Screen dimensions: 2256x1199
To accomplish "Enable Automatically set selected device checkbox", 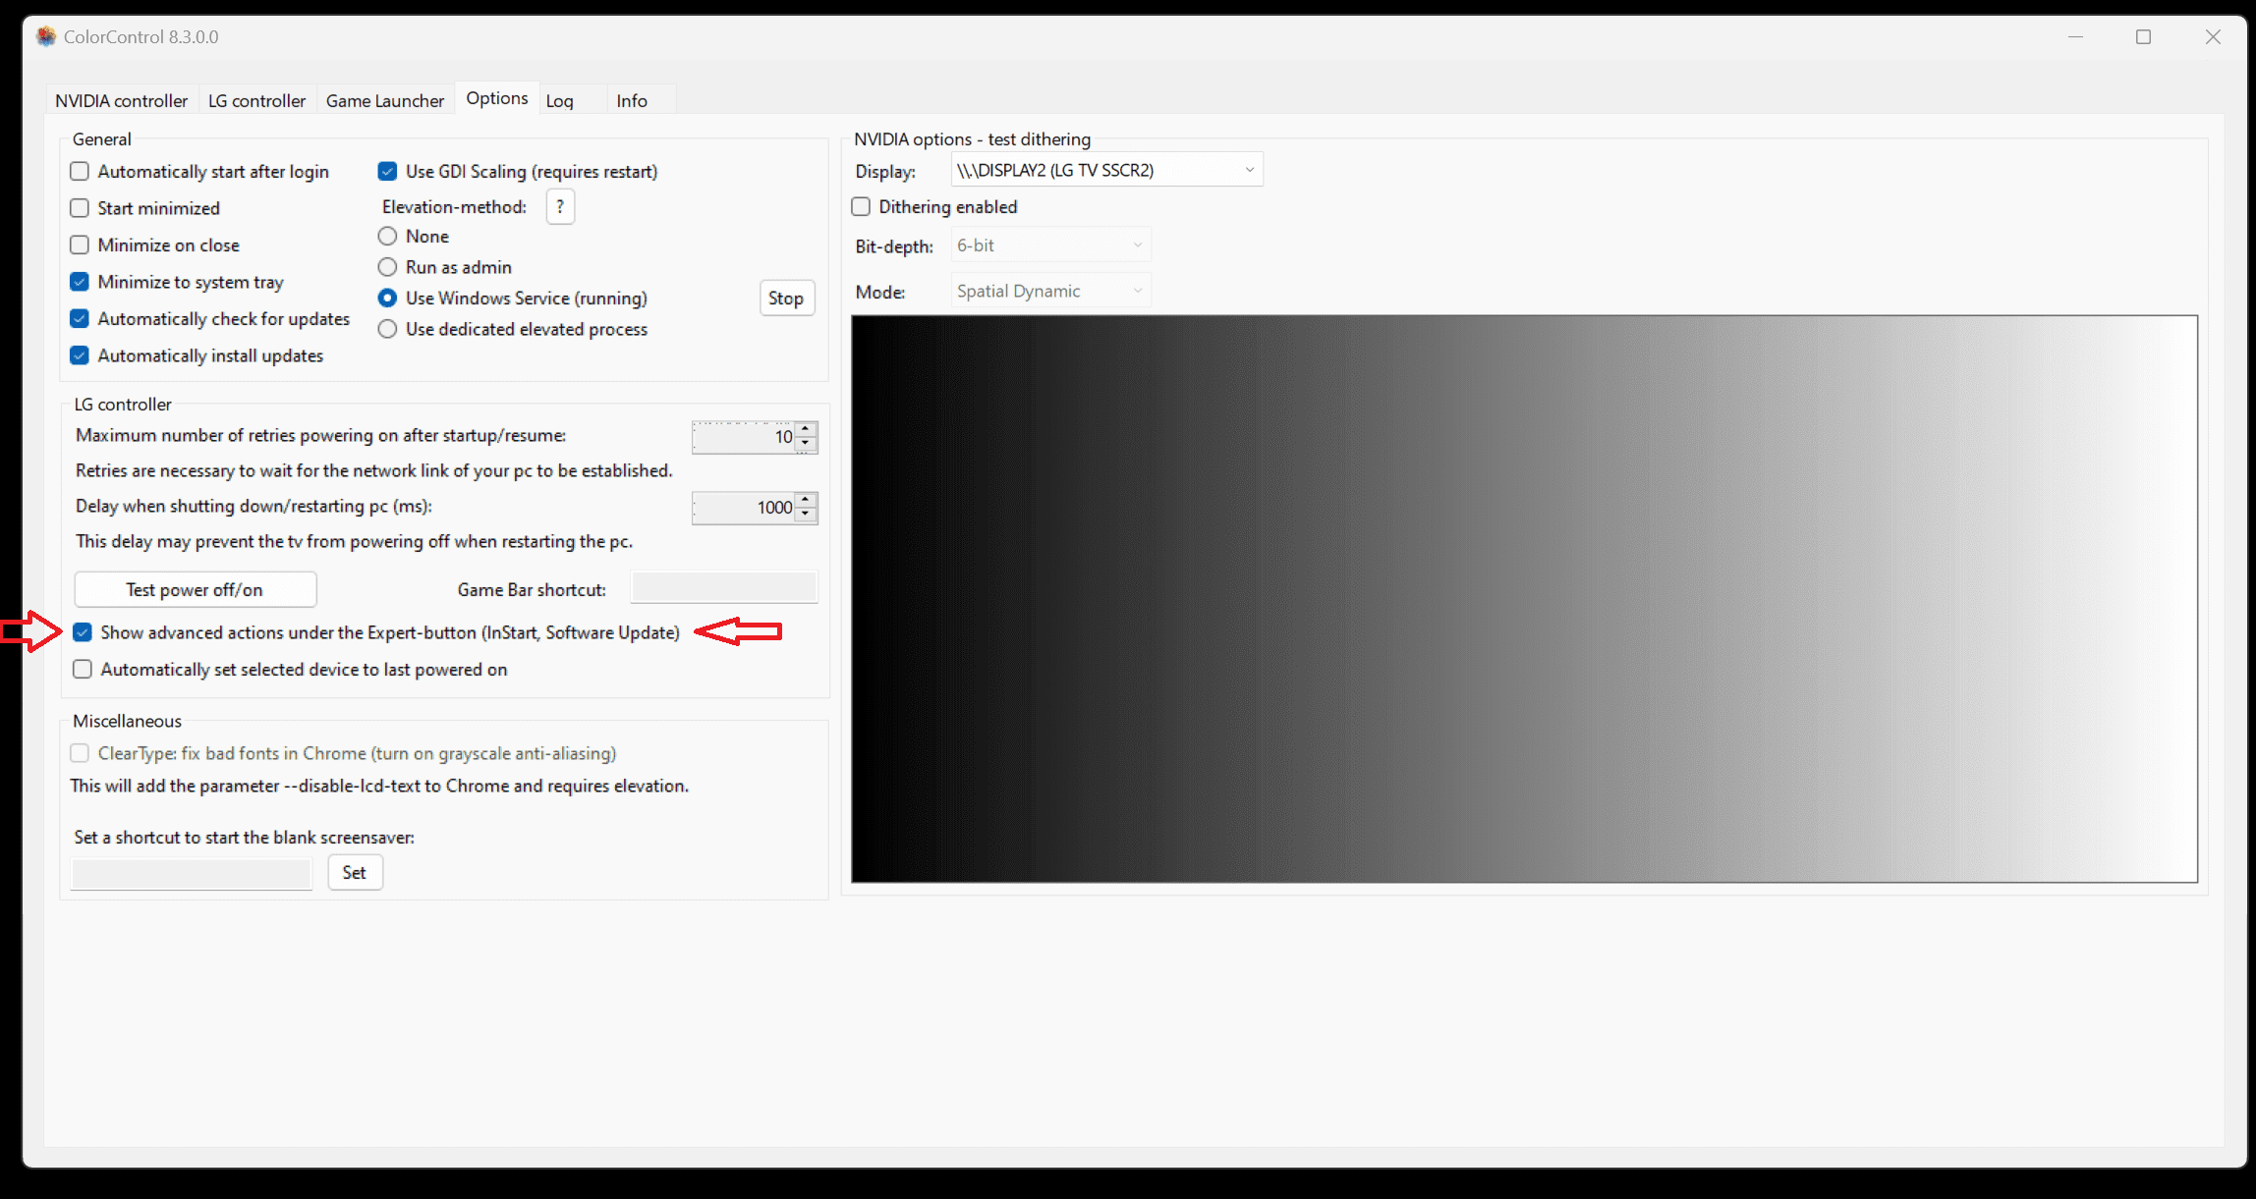I will [83, 668].
